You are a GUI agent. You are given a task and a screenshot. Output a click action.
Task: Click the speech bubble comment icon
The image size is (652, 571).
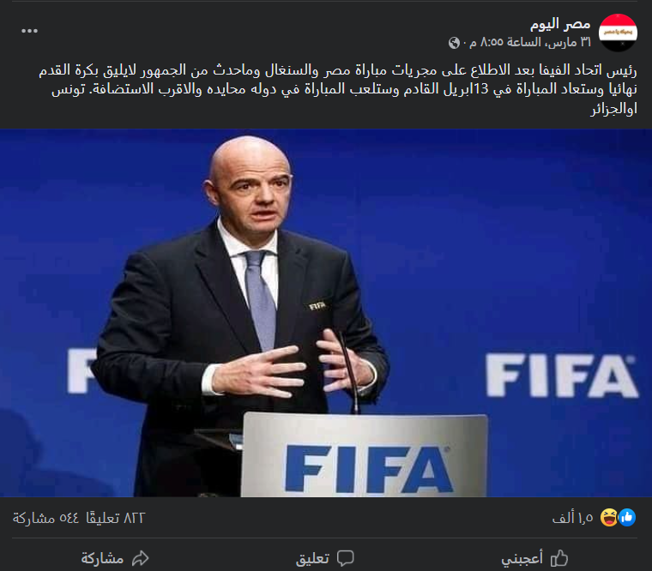point(345,558)
